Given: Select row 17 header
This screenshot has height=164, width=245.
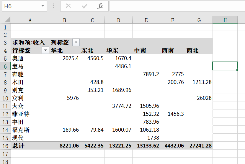Looking at the screenshot, I should [5, 154].
